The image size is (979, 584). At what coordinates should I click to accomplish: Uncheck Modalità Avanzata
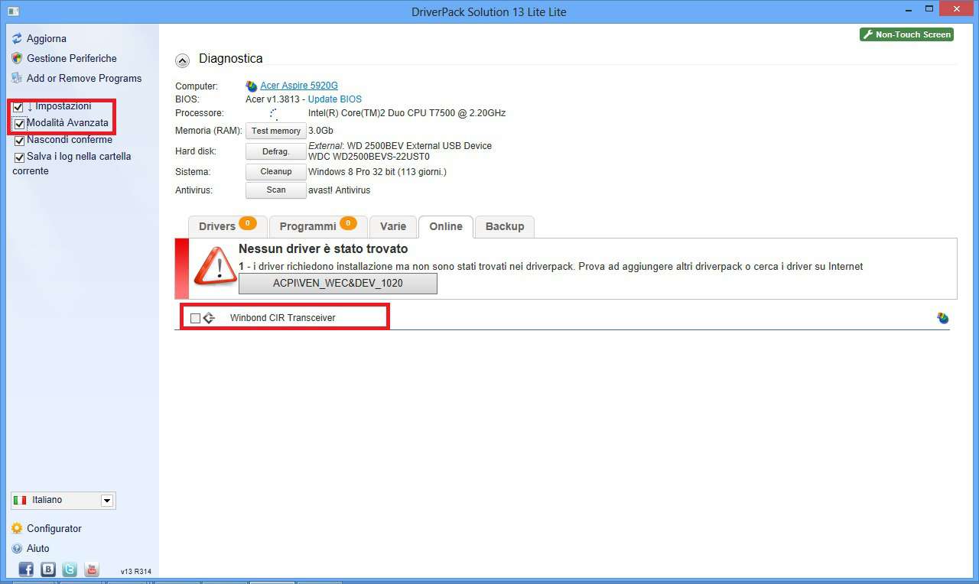click(x=20, y=124)
